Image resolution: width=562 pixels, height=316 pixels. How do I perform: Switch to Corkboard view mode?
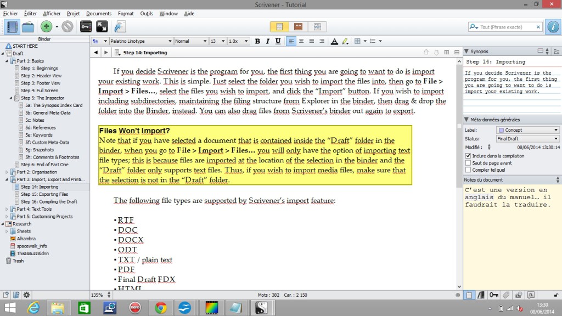[x=298, y=27]
